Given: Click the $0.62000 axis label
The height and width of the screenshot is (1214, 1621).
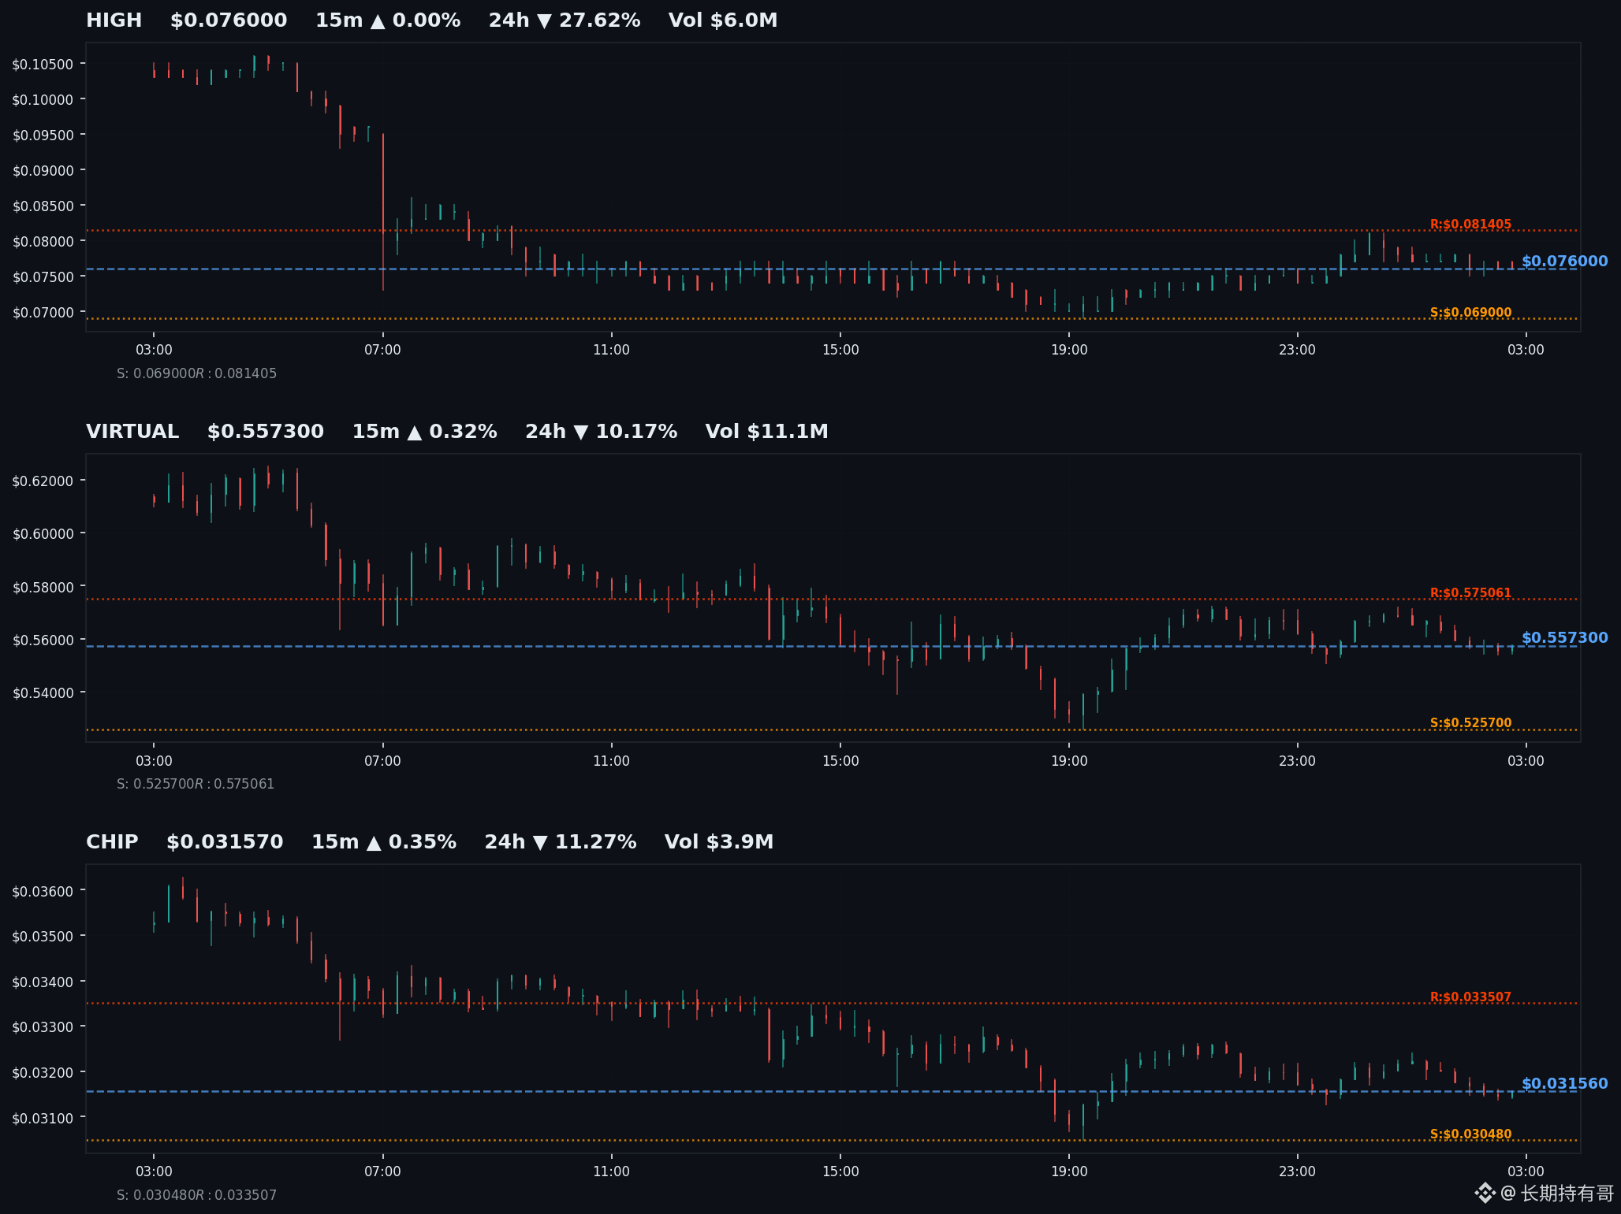Looking at the screenshot, I should point(43,481).
